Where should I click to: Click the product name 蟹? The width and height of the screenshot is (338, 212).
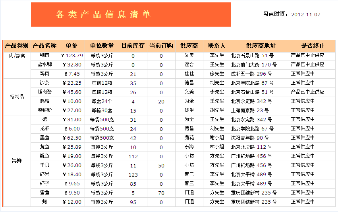pos(44,119)
